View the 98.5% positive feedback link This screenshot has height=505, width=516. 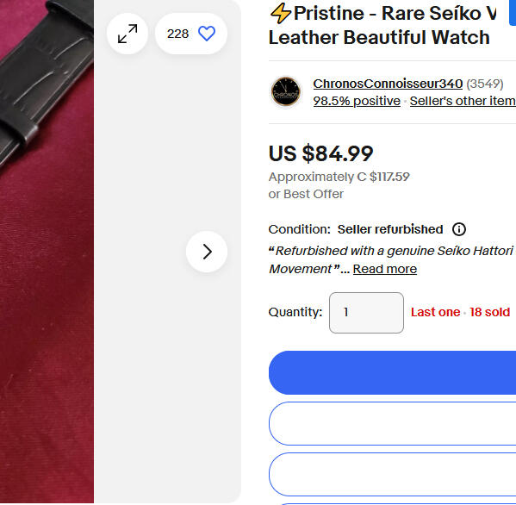357,101
